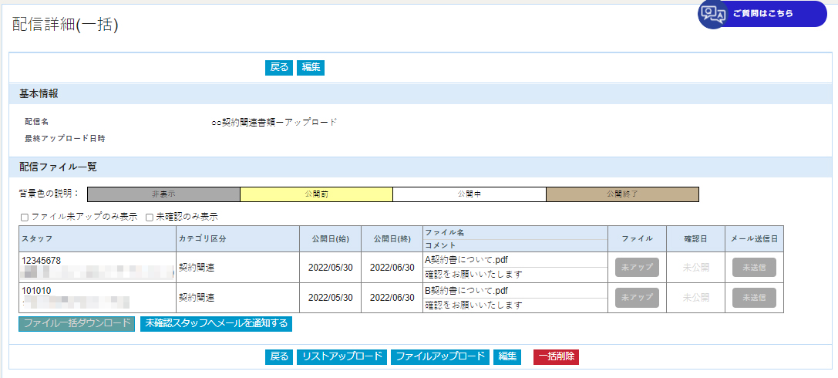838x378 pixels.
Task: Click 2022/05/30 start date in 12345678 row
Action: [330, 268]
